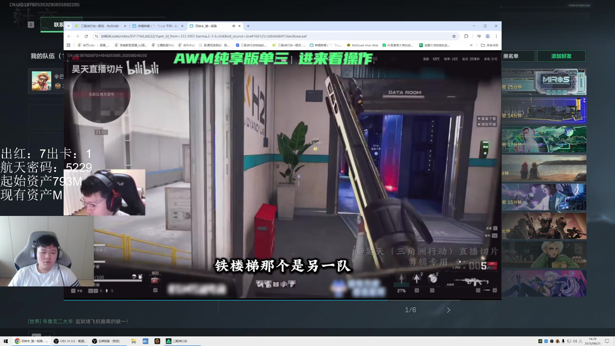Open File Explorer from the taskbar

click(134, 341)
